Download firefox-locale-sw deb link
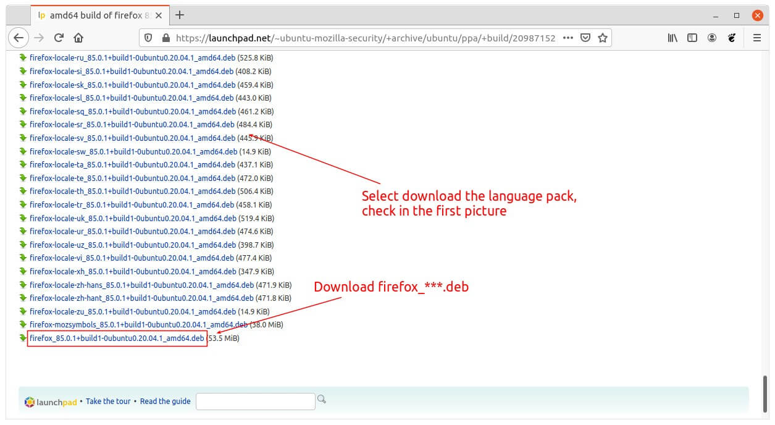Viewport: 775px width, 425px height. (133, 151)
